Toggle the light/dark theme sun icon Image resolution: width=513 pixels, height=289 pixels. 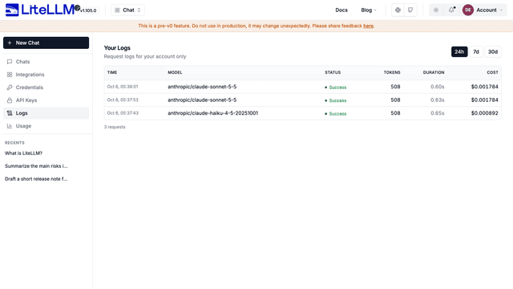click(x=436, y=10)
